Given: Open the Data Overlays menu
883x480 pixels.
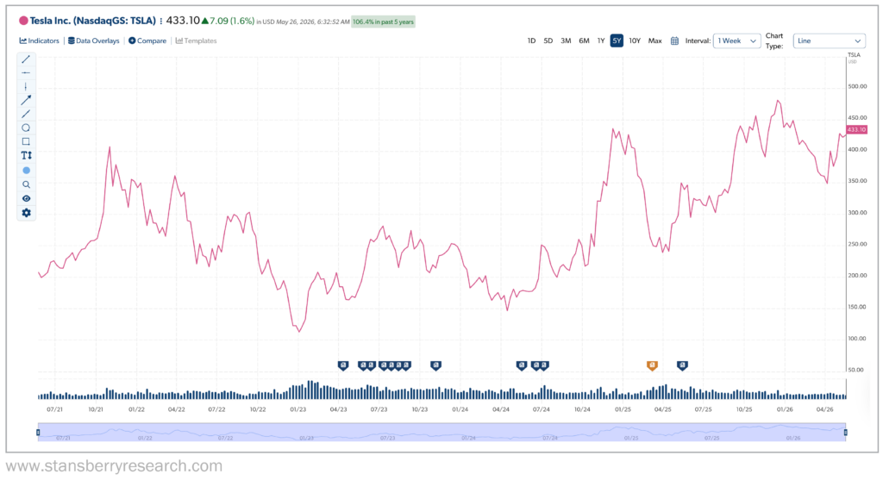Looking at the screenshot, I should point(94,41).
